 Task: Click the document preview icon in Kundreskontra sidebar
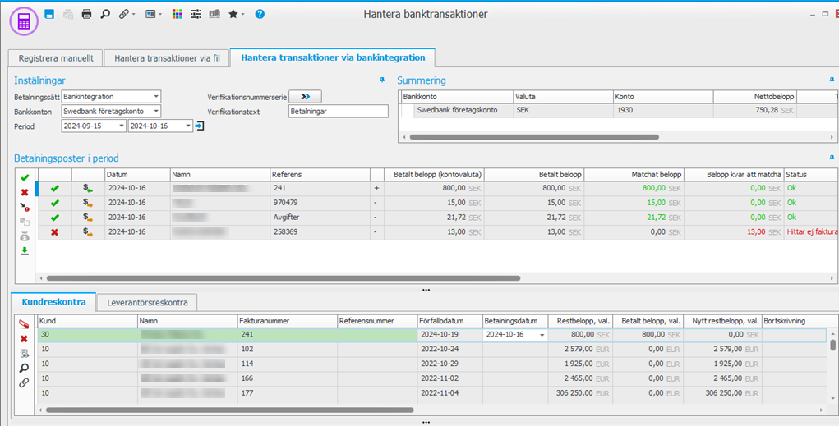click(x=24, y=353)
